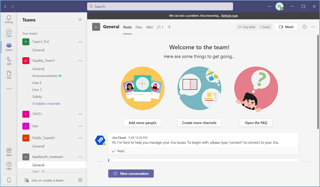
Task: Click the Refresh now link
Action: pos(229,15)
